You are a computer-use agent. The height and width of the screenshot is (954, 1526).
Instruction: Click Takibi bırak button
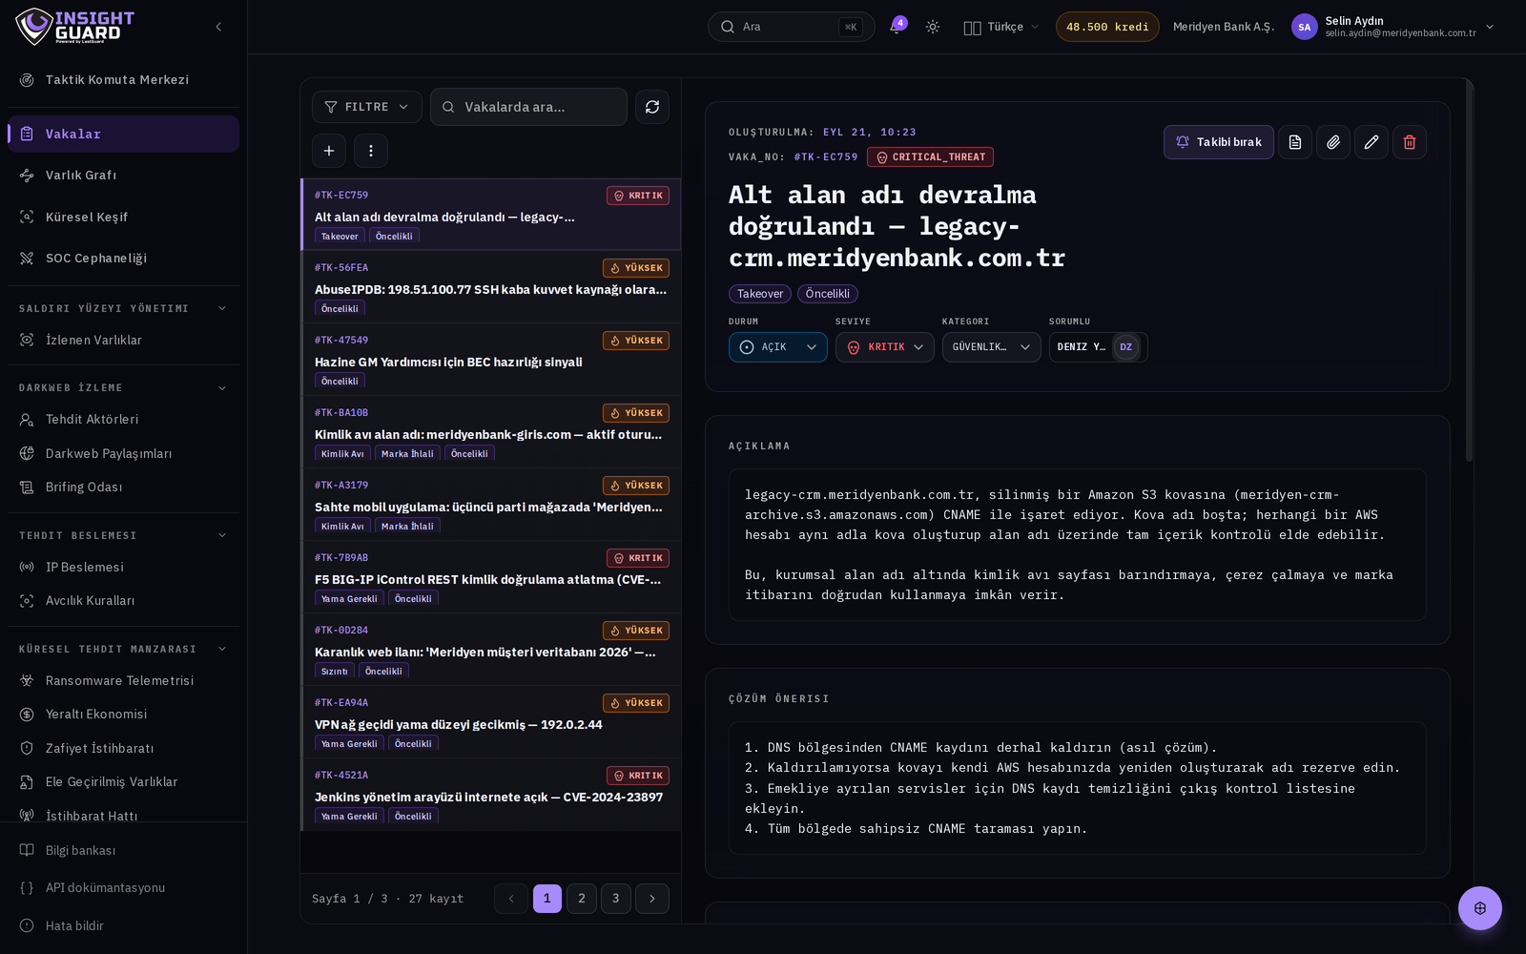coord(1219,142)
